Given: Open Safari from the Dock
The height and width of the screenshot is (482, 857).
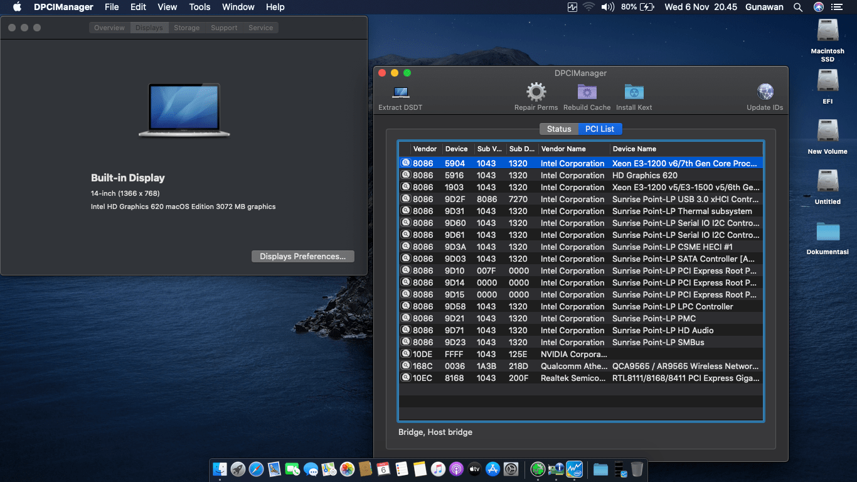Looking at the screenshot, I should pos(256,469).
